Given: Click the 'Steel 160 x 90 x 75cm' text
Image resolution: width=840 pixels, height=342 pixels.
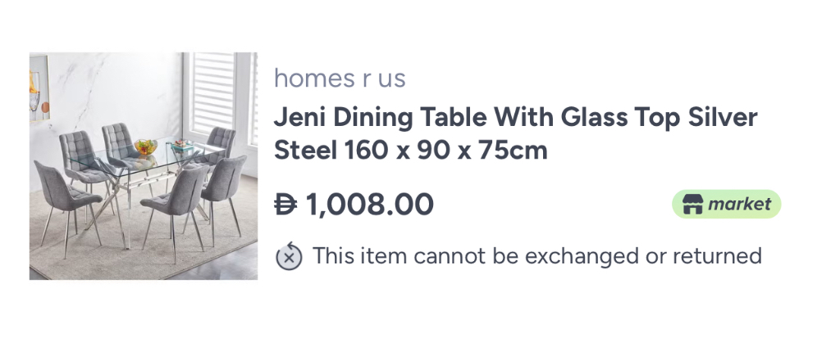Looking at the screenshot, I should pyautogui.click(x=410, y=151).
